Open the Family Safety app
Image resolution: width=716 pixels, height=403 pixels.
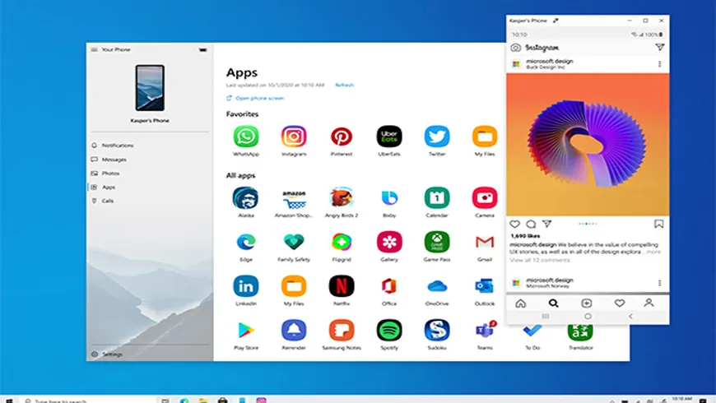tap(294, 243)
